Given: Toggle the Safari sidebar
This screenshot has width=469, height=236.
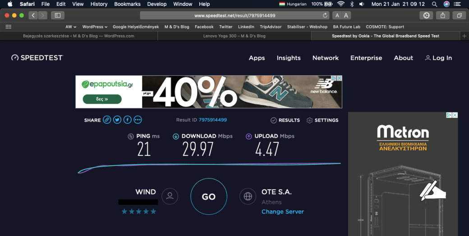Looking at the screenshot, I should click(58, 15).
